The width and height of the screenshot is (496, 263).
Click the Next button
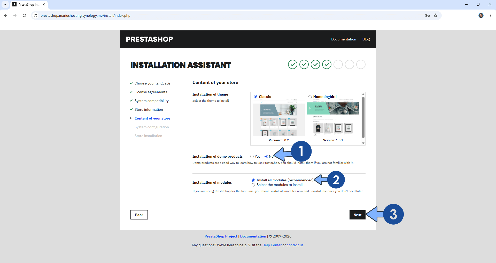[x=357, y=215]
